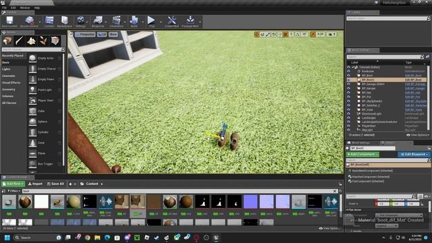Open the Cinematics clapperboard icon
Screen dimensions: 432x243
click(116, 22)
